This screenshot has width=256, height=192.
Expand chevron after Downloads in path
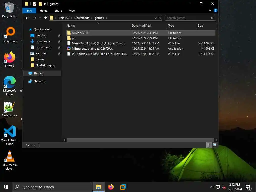click(x=92, y=18)
